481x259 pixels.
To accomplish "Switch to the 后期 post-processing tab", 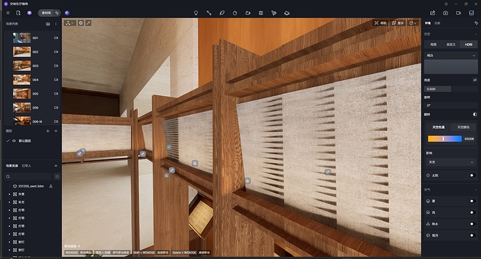I will tap(438, 23).
